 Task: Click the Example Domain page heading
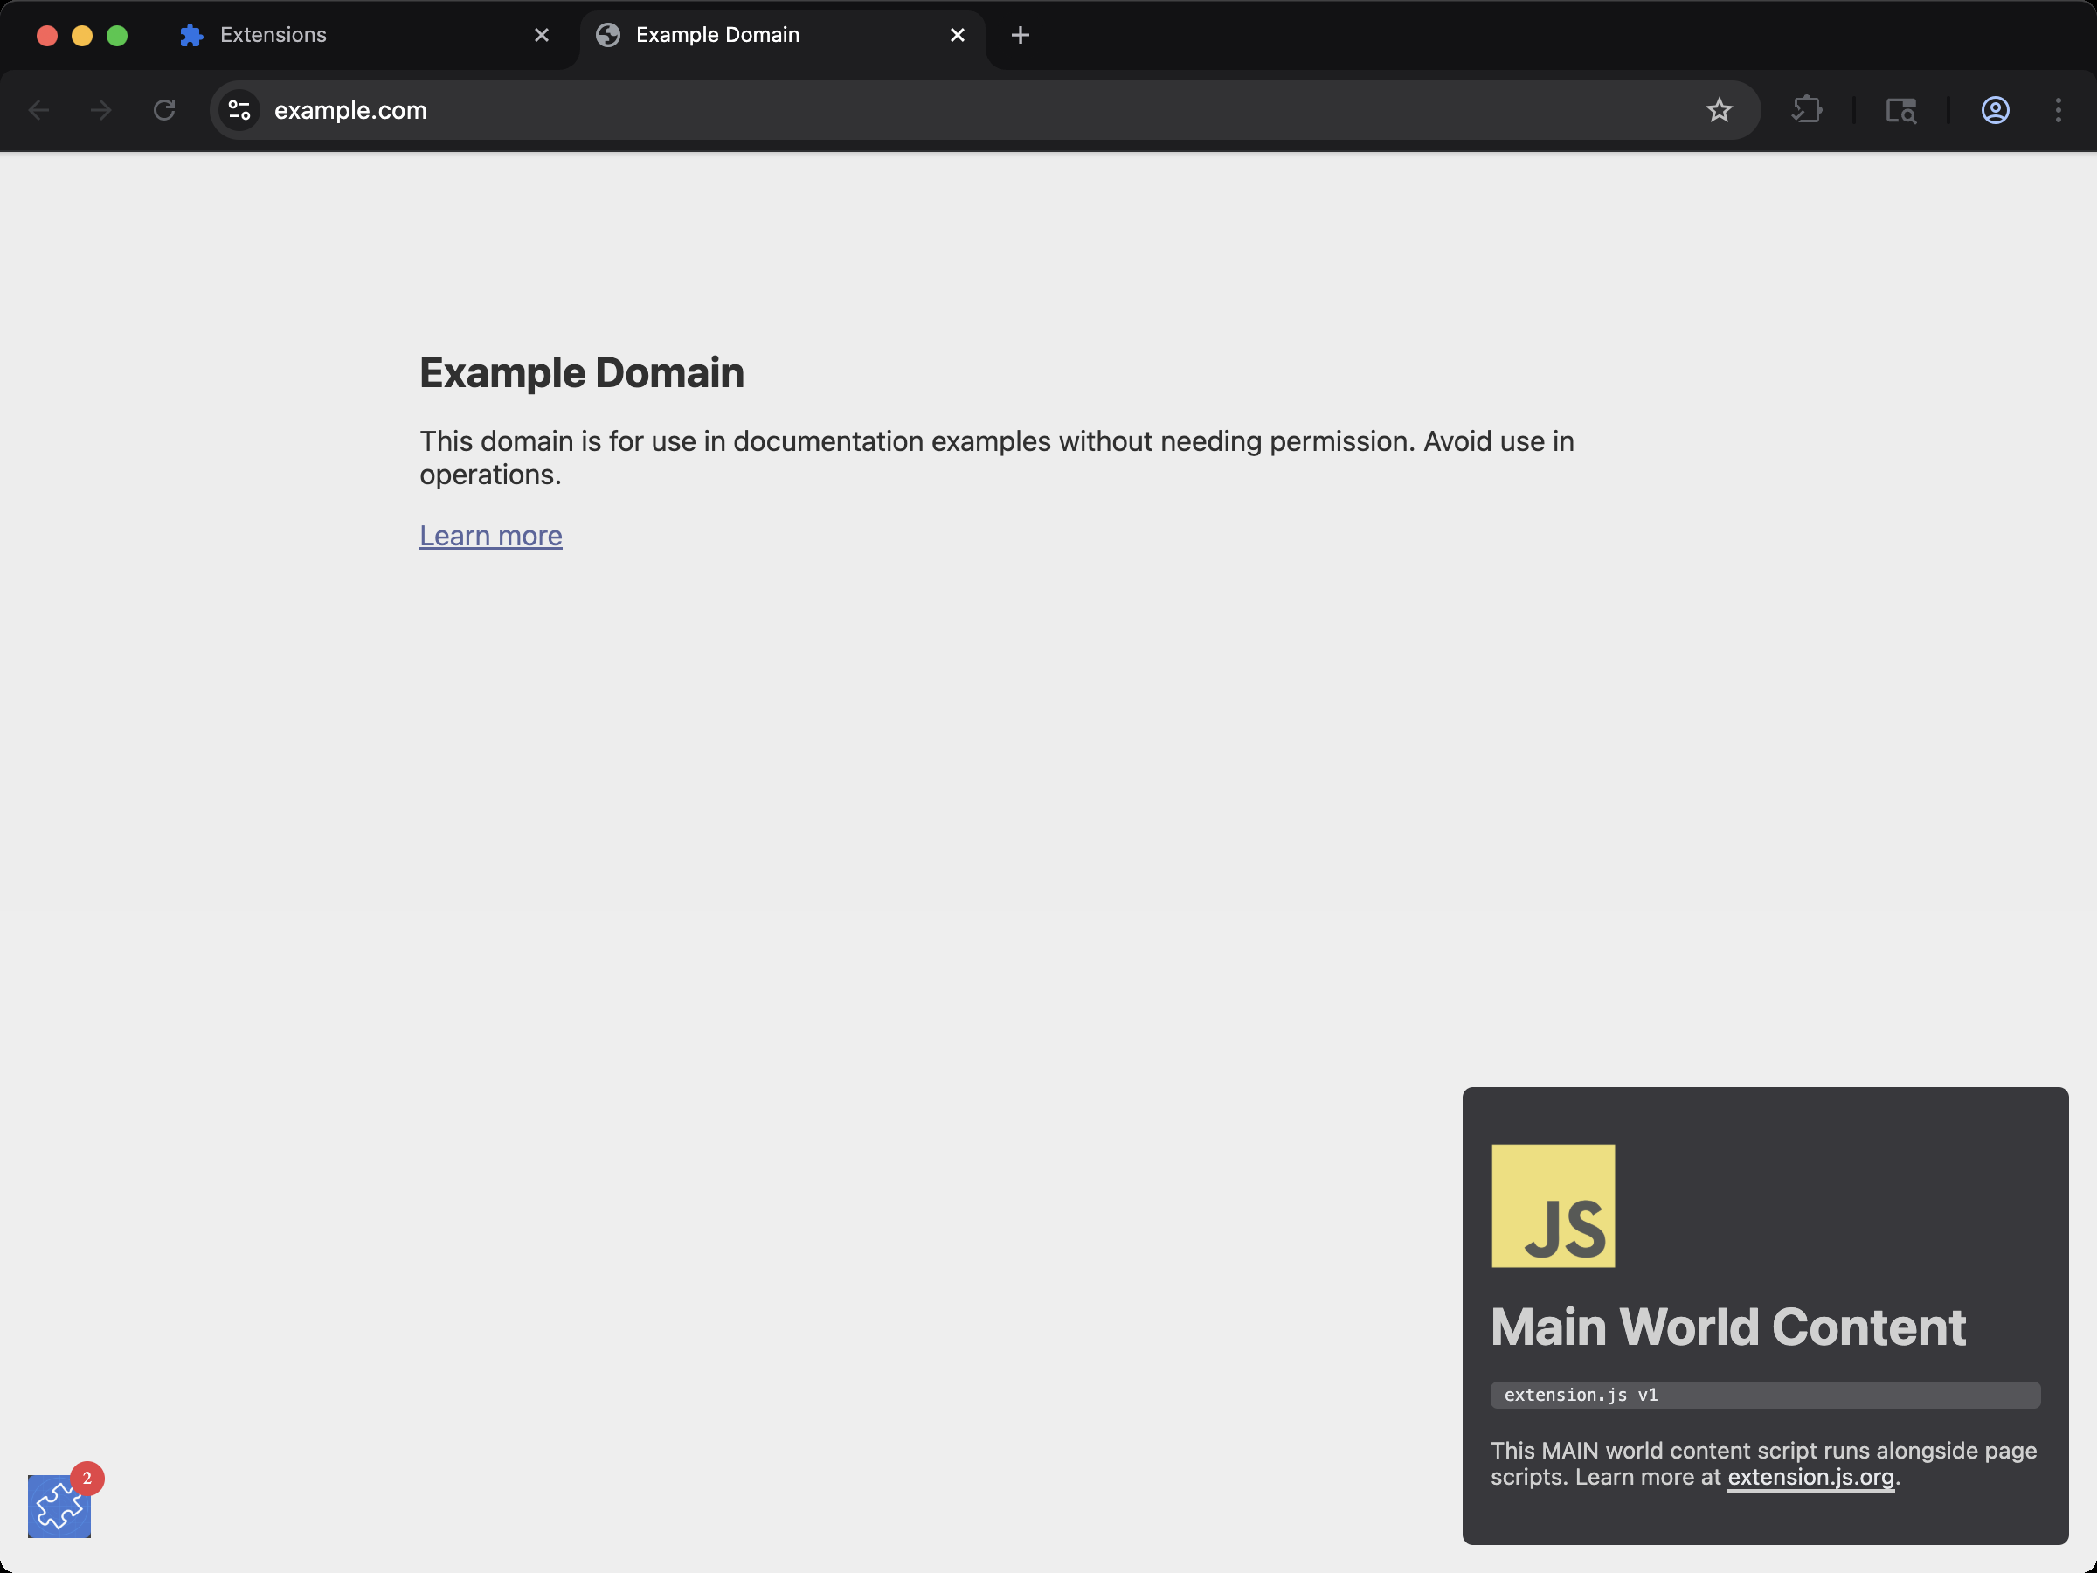point(582,372)
